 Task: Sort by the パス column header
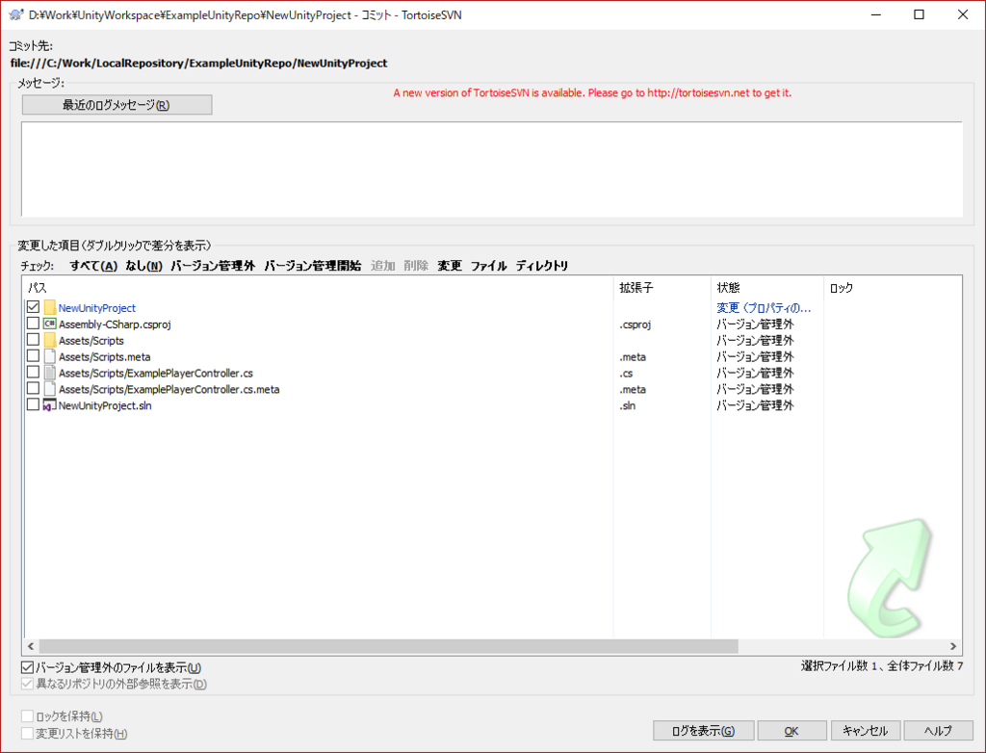(318, 288)
